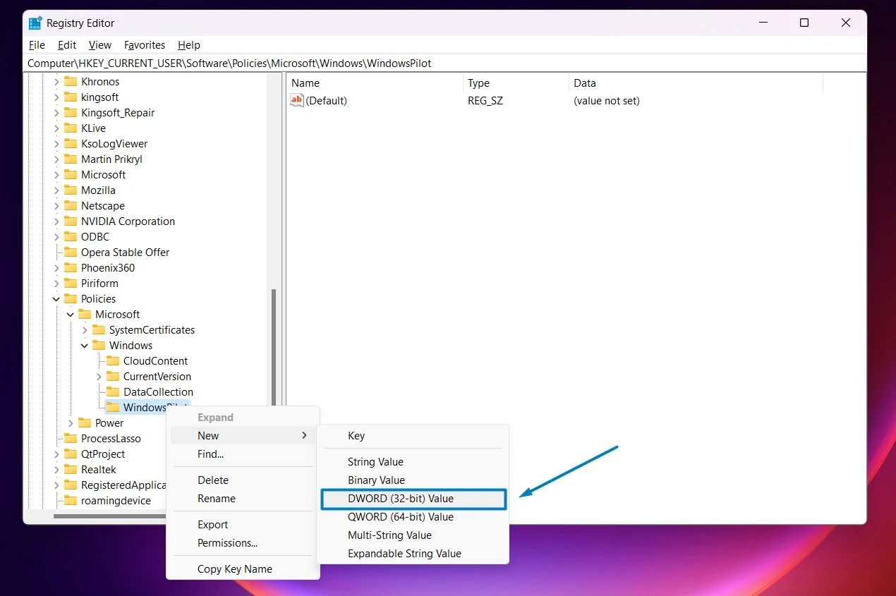Viewport: 896px width, 596px height.
Task: Click Permissions... in the context menu
Action: (x=243, y=543)
